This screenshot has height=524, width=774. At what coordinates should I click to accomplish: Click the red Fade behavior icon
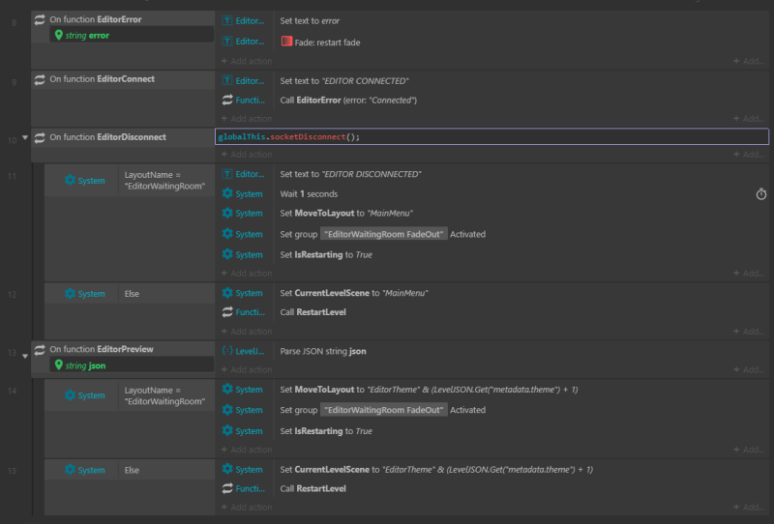tap(286, 42)
